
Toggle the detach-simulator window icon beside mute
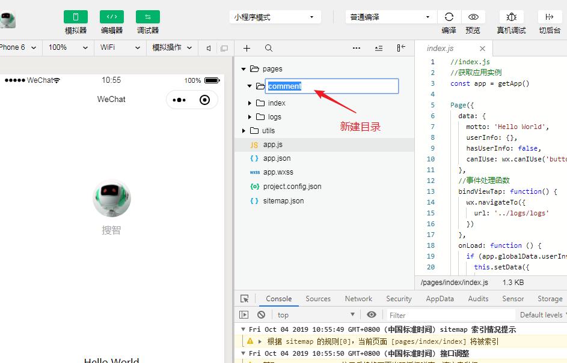(x=224, y=47)
